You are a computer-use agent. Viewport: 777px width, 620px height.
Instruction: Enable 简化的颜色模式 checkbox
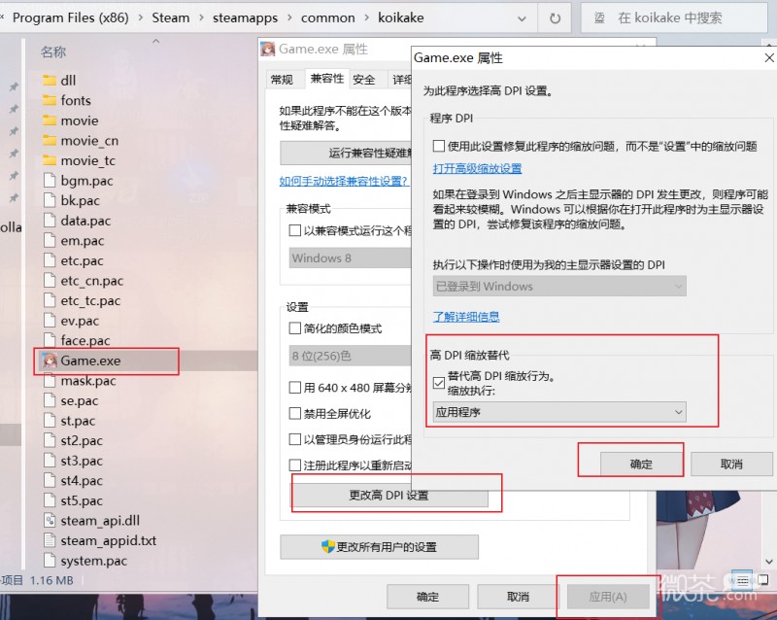[x=295, y=328]
